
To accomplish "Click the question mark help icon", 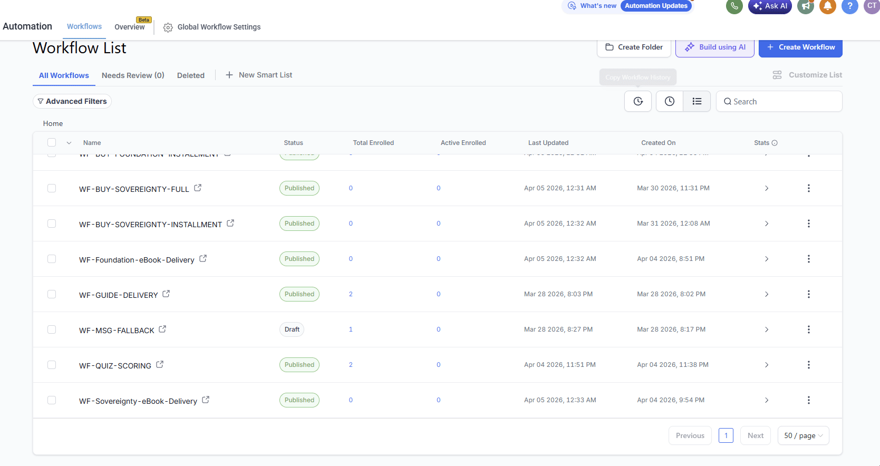I will tap(850, 6).
